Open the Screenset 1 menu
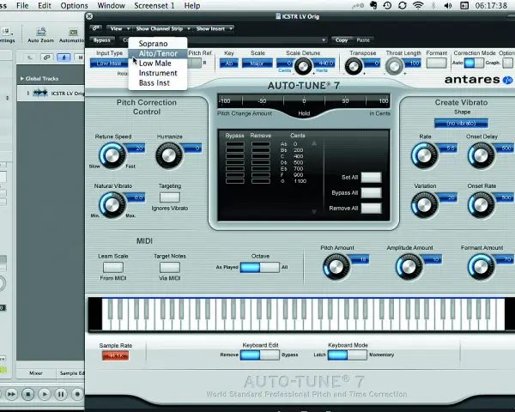This screenshot has height=412, width=515. [x=154, y=6]
